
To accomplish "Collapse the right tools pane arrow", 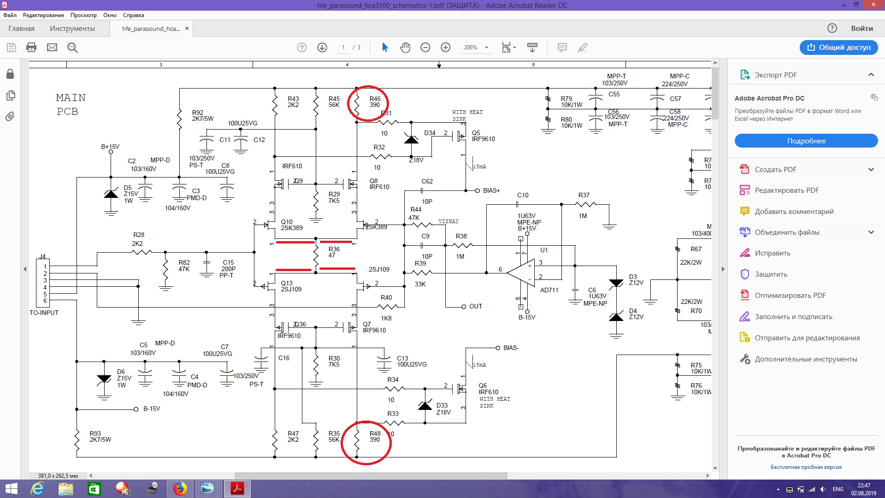I will 723,269.
